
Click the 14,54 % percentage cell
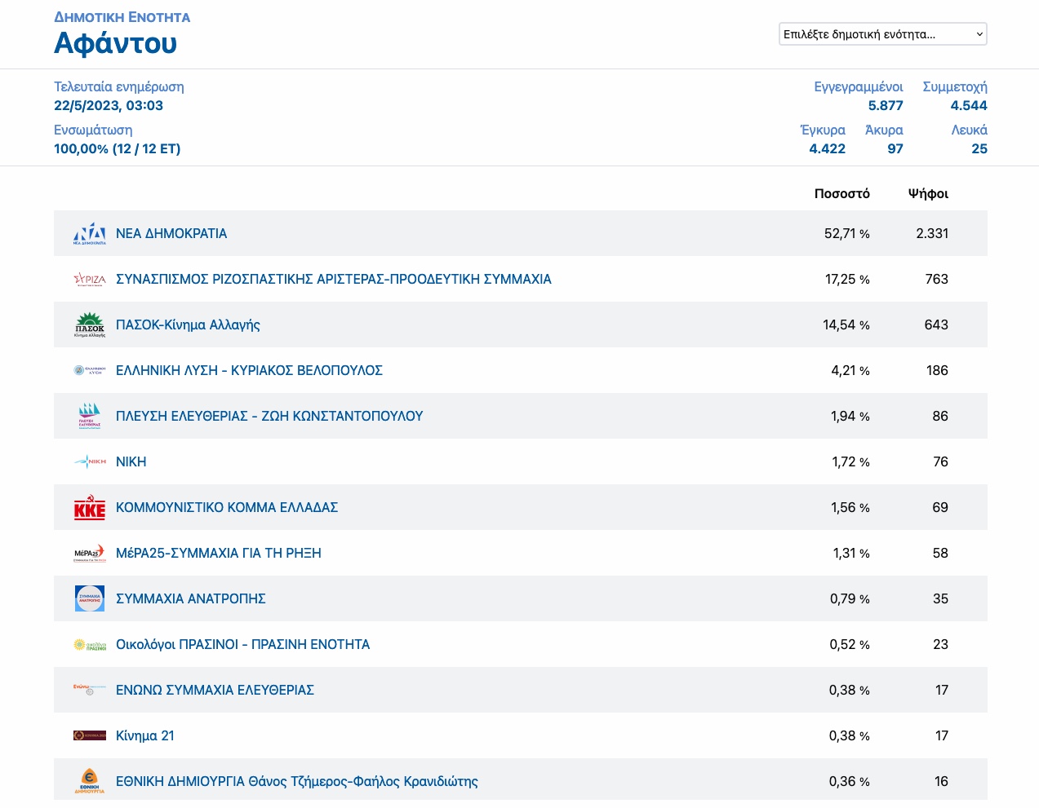tap(846, 325)
